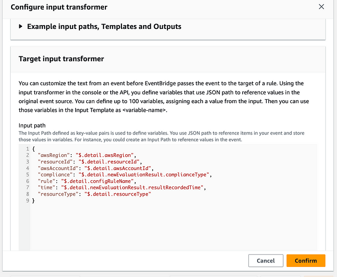
Task: Click the "awsAccountId" key on line 4
Action: click(58, 168)
